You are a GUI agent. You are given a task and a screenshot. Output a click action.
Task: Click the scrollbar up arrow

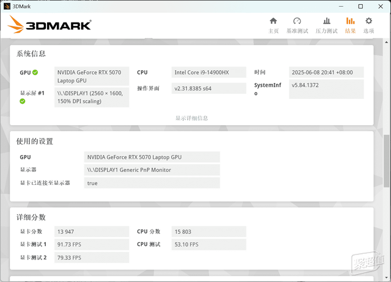point(386,42)
